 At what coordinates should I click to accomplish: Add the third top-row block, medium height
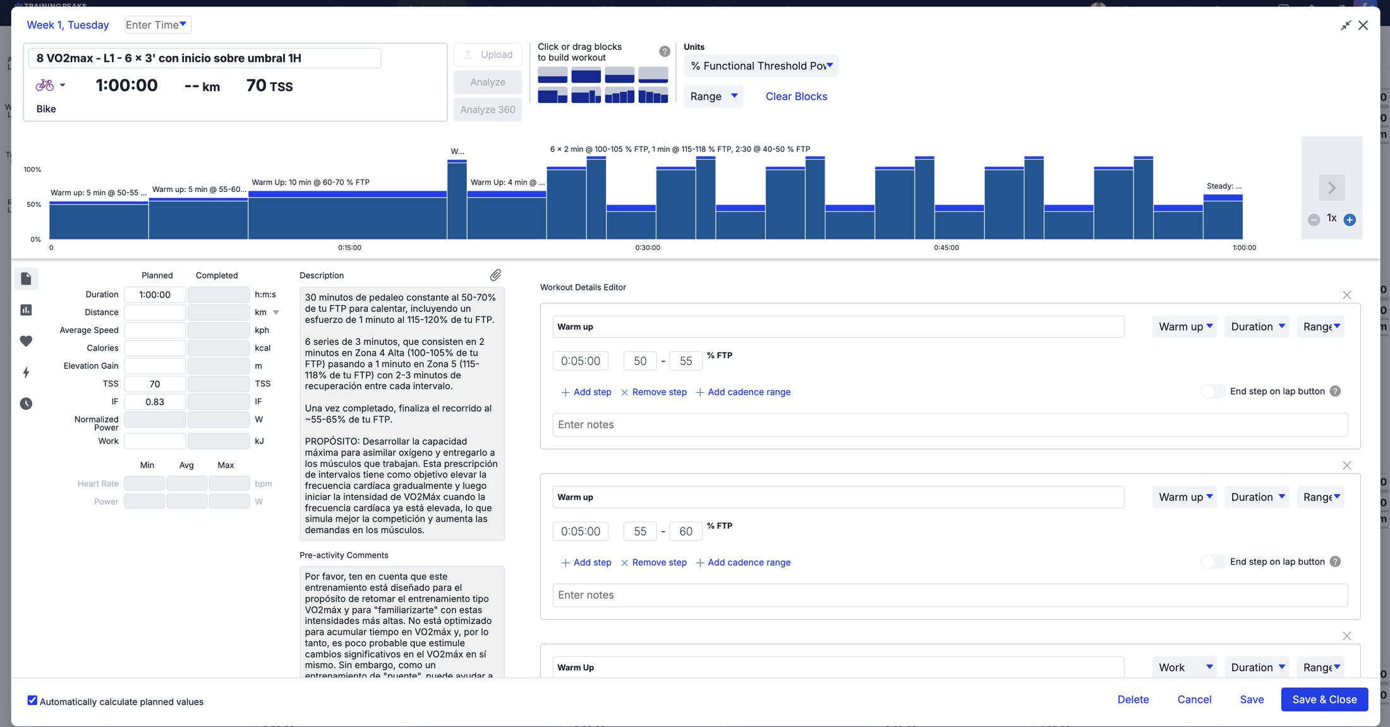(x=619, y=75)
